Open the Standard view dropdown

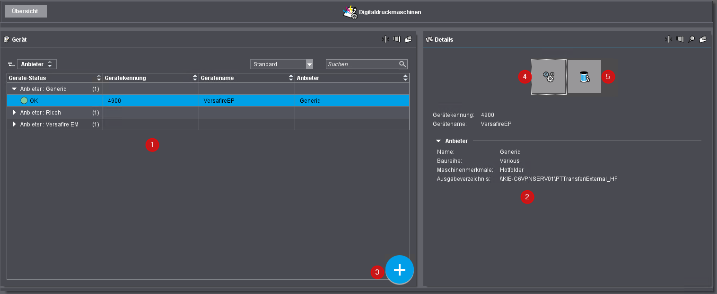click(282, 64)
